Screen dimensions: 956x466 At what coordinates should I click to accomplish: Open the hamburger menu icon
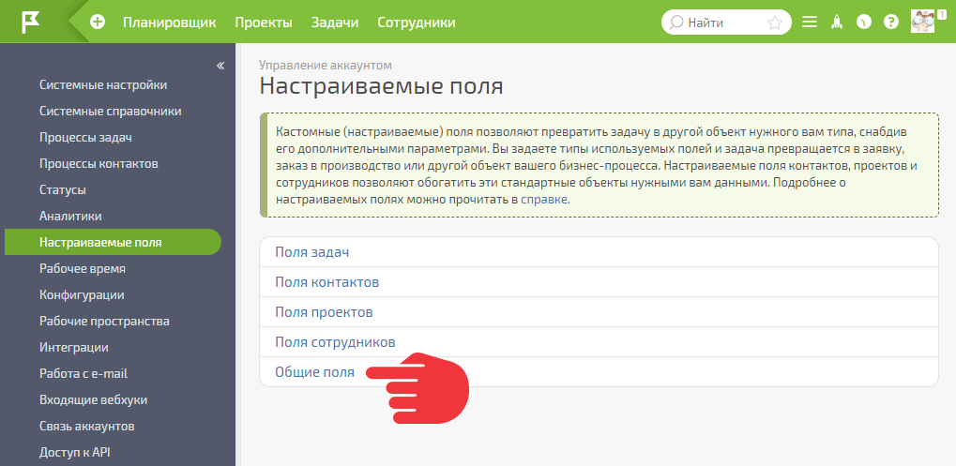coord(809,23)
